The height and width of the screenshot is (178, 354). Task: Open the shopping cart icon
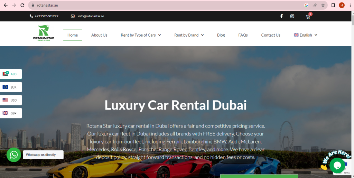308,17
